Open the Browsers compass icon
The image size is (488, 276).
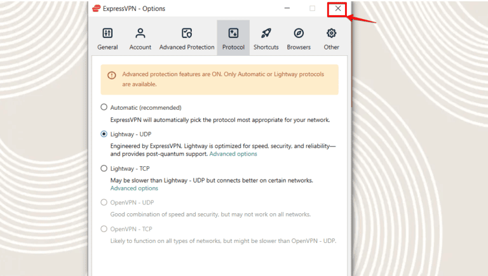pyautogui.click(x=299, y=33)
